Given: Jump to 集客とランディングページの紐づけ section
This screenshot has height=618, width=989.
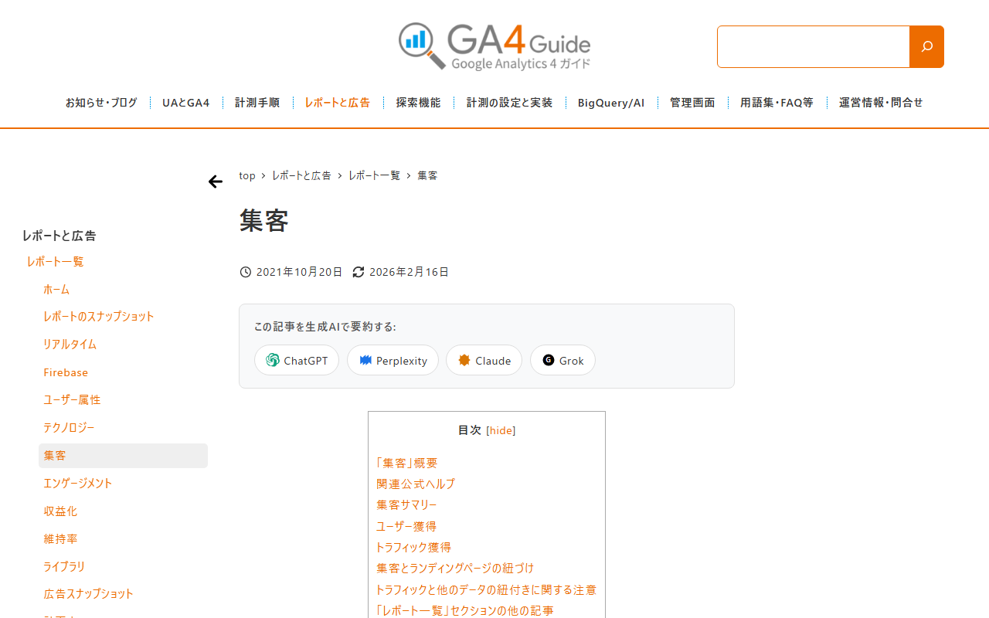Looking at the screenshot, I should [455, 569].
